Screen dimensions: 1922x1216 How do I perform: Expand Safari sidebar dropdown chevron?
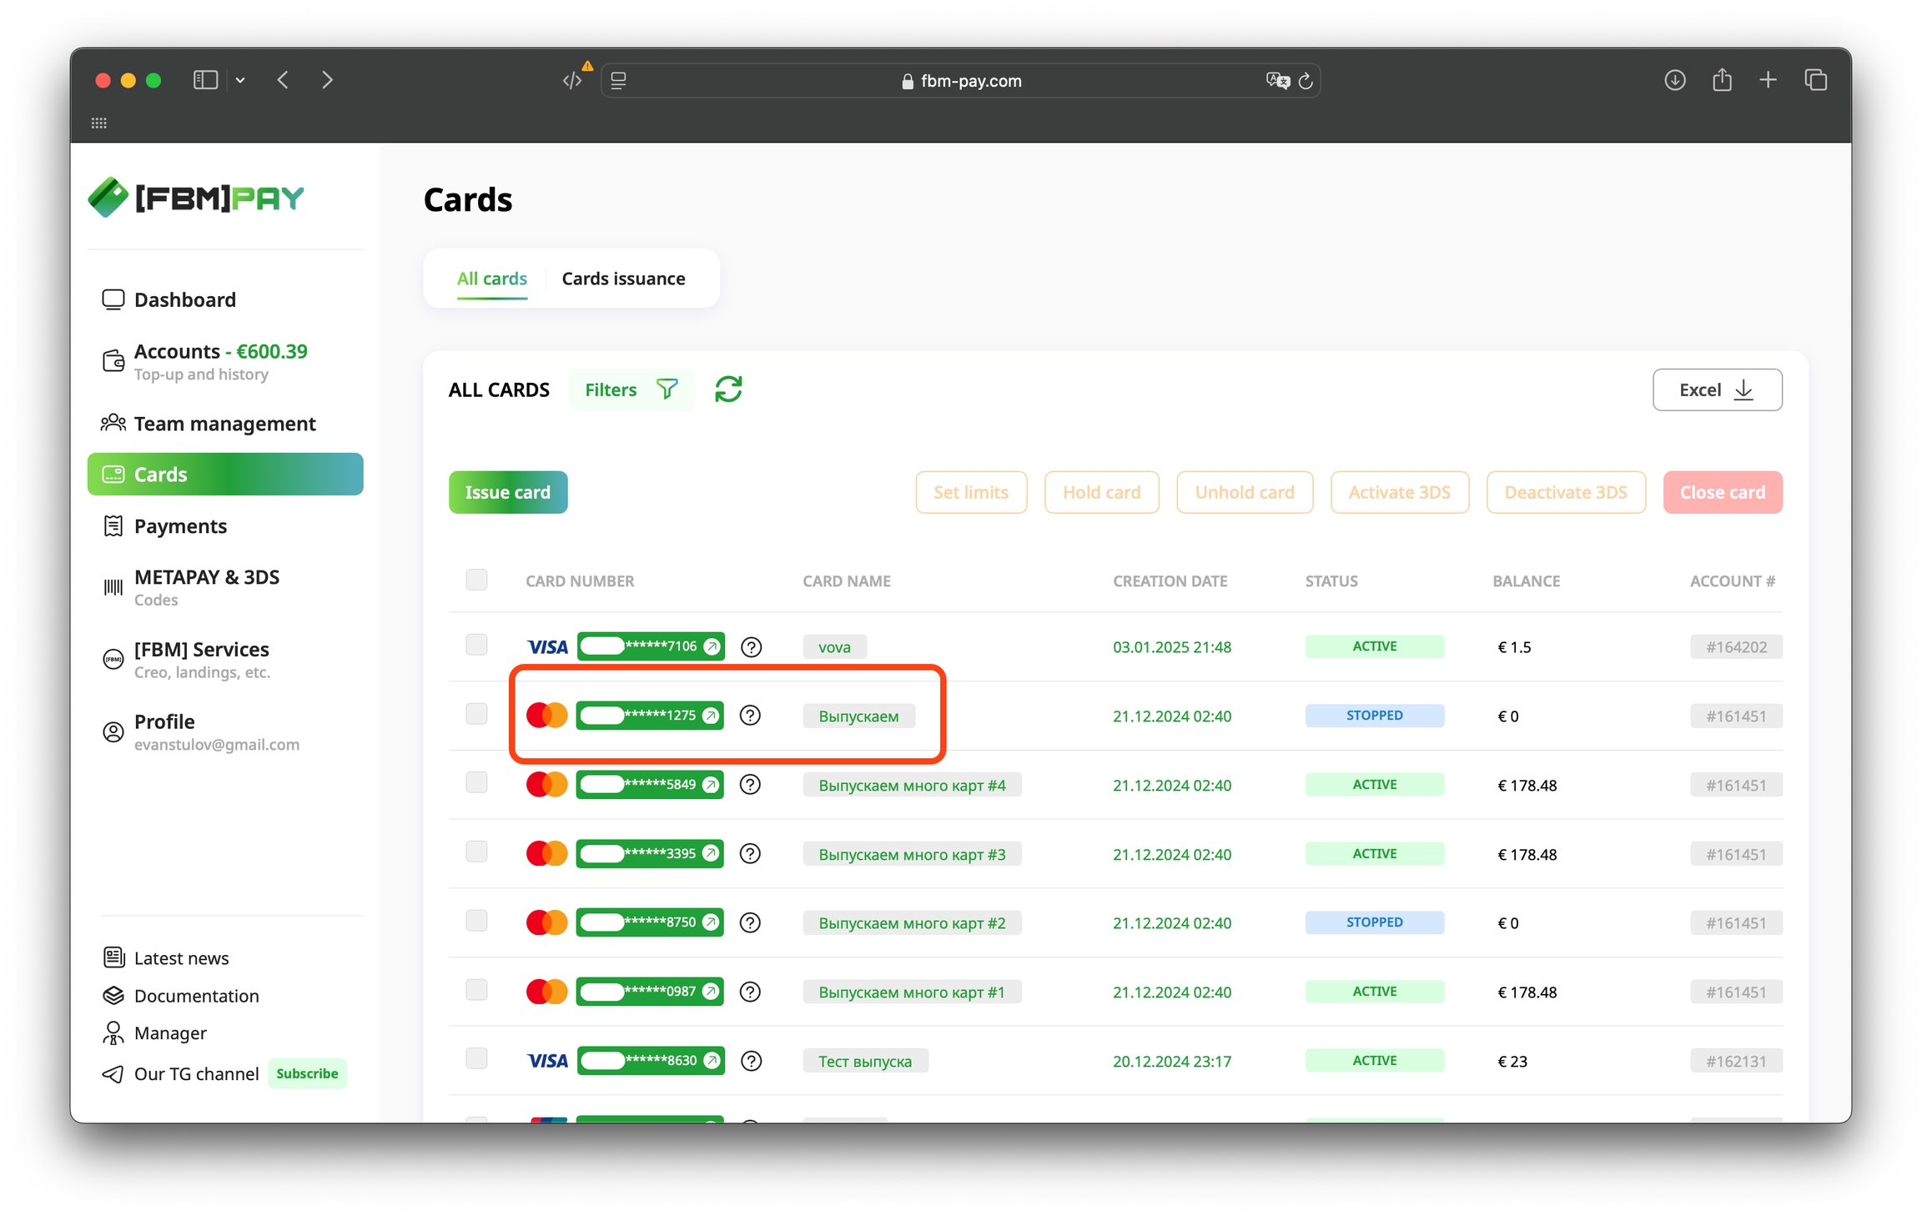click(x=240, y=80)
